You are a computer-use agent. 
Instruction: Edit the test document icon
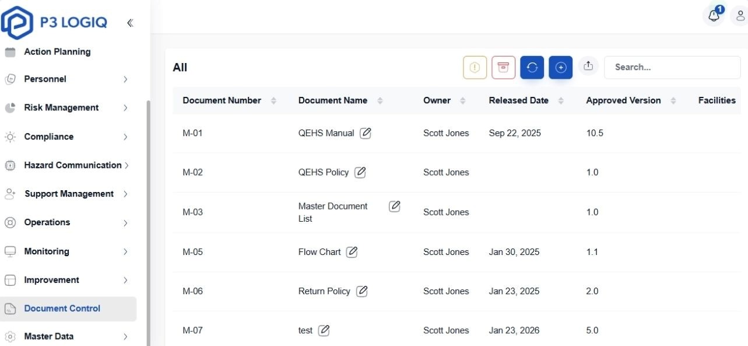(x=324, y=330)
